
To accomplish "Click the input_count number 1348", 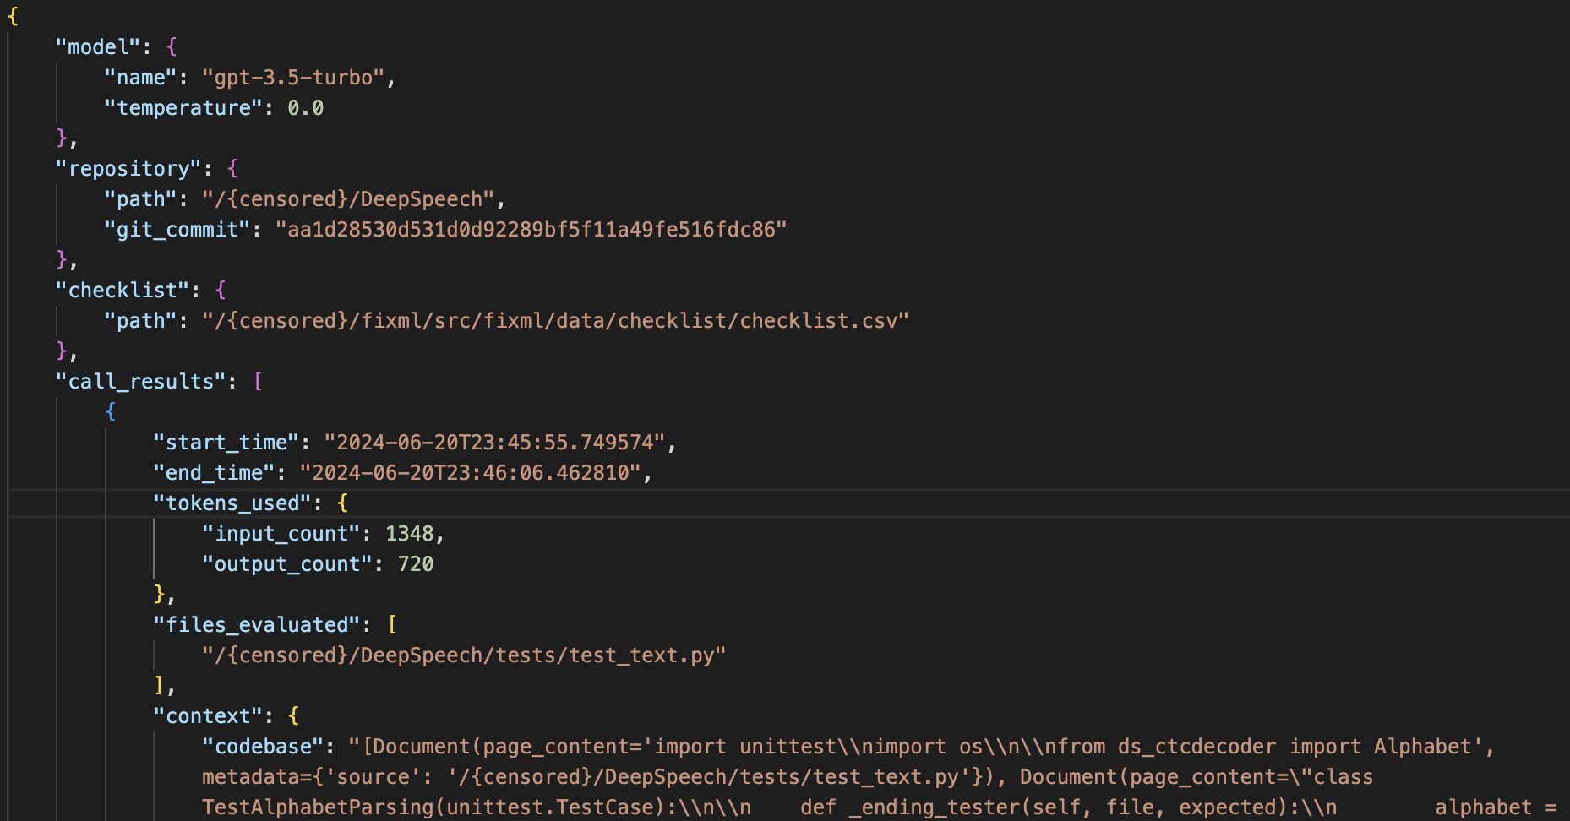I will click(409, 534).
